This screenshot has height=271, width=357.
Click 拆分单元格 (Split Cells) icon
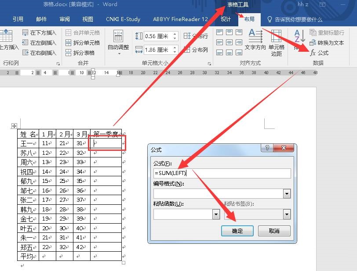tap(69, 43)
